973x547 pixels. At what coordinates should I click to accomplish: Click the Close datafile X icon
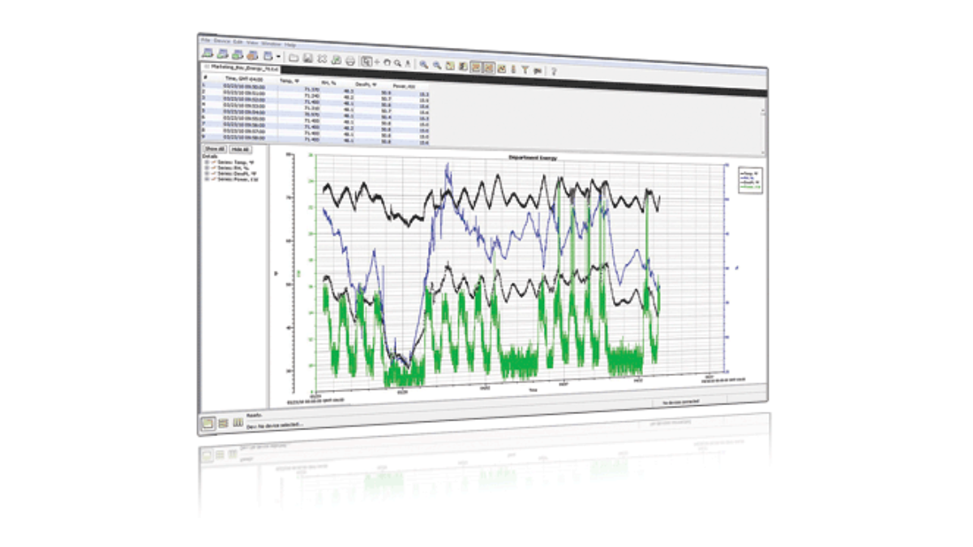click(322, 59)
